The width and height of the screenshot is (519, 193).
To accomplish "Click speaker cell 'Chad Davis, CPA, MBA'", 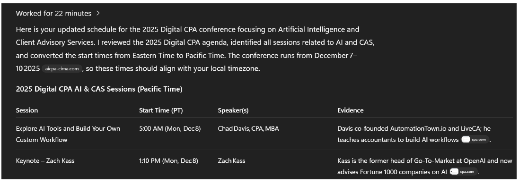I will click(x=248, y=128).
